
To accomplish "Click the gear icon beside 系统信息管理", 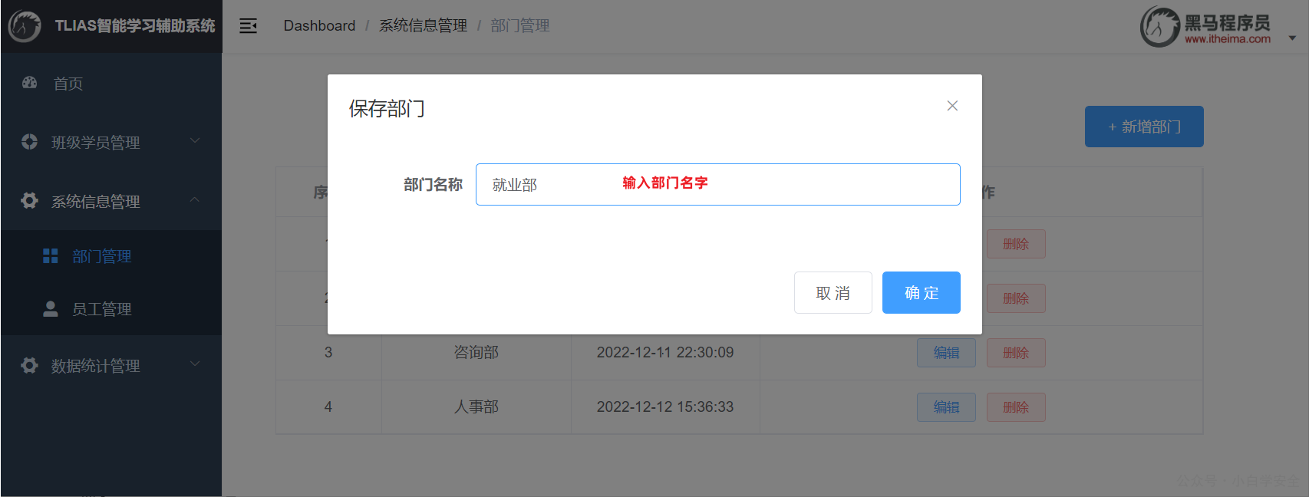I will [29, 201].
